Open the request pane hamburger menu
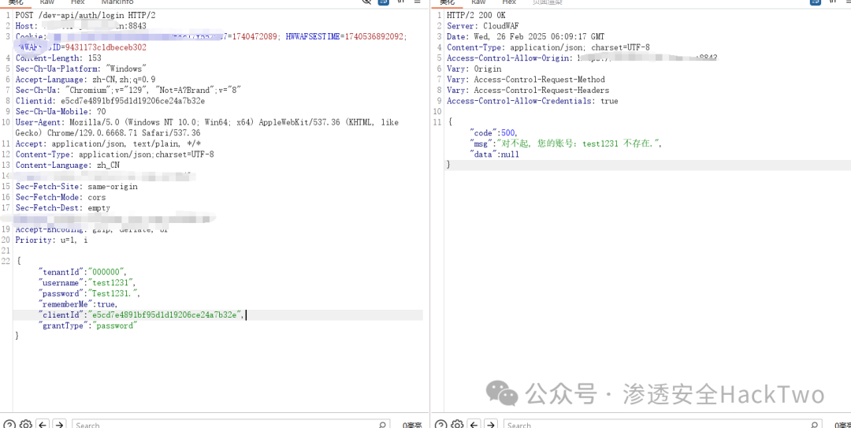 [417, 2]
